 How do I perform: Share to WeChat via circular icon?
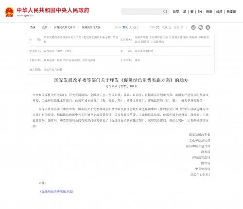pos(201,27)
